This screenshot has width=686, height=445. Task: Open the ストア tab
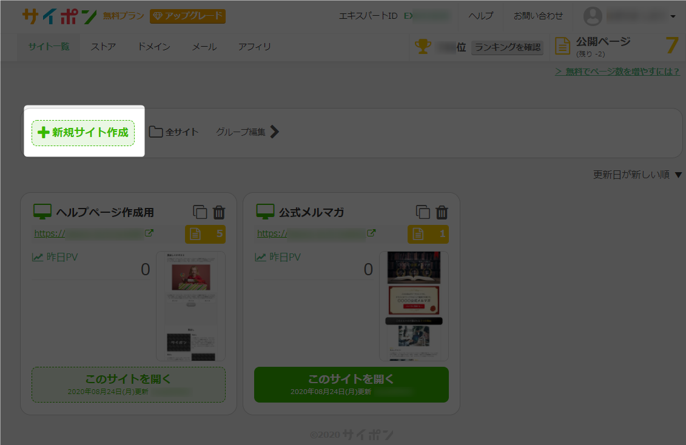coord(103,46)
